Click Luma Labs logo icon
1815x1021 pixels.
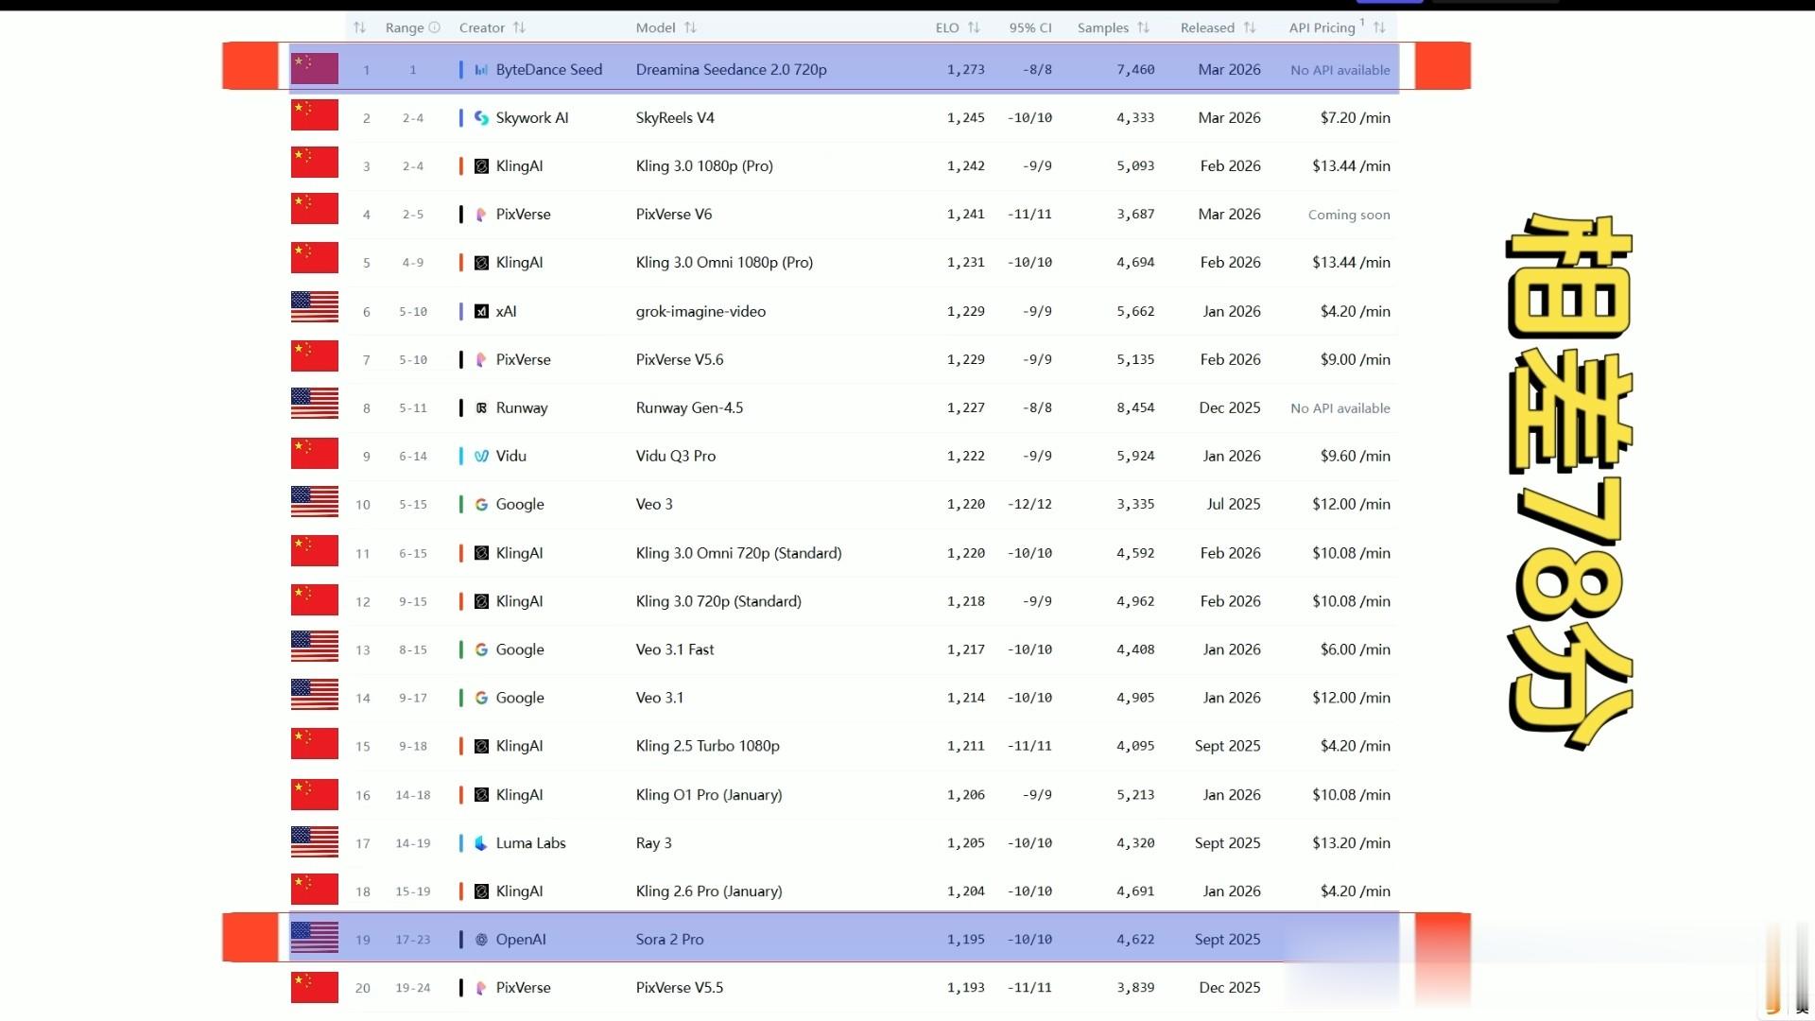click(481, 843)
